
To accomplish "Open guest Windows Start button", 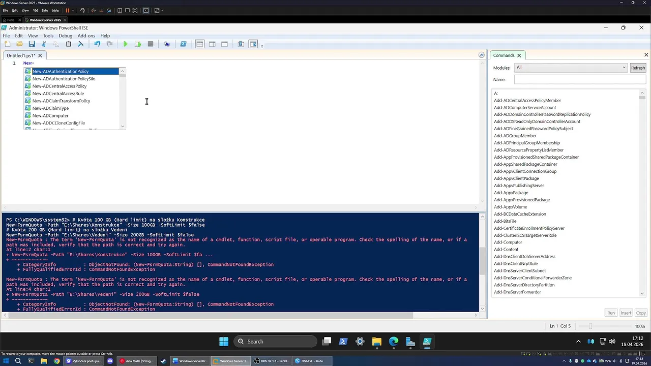I will [x=224, y=342].
